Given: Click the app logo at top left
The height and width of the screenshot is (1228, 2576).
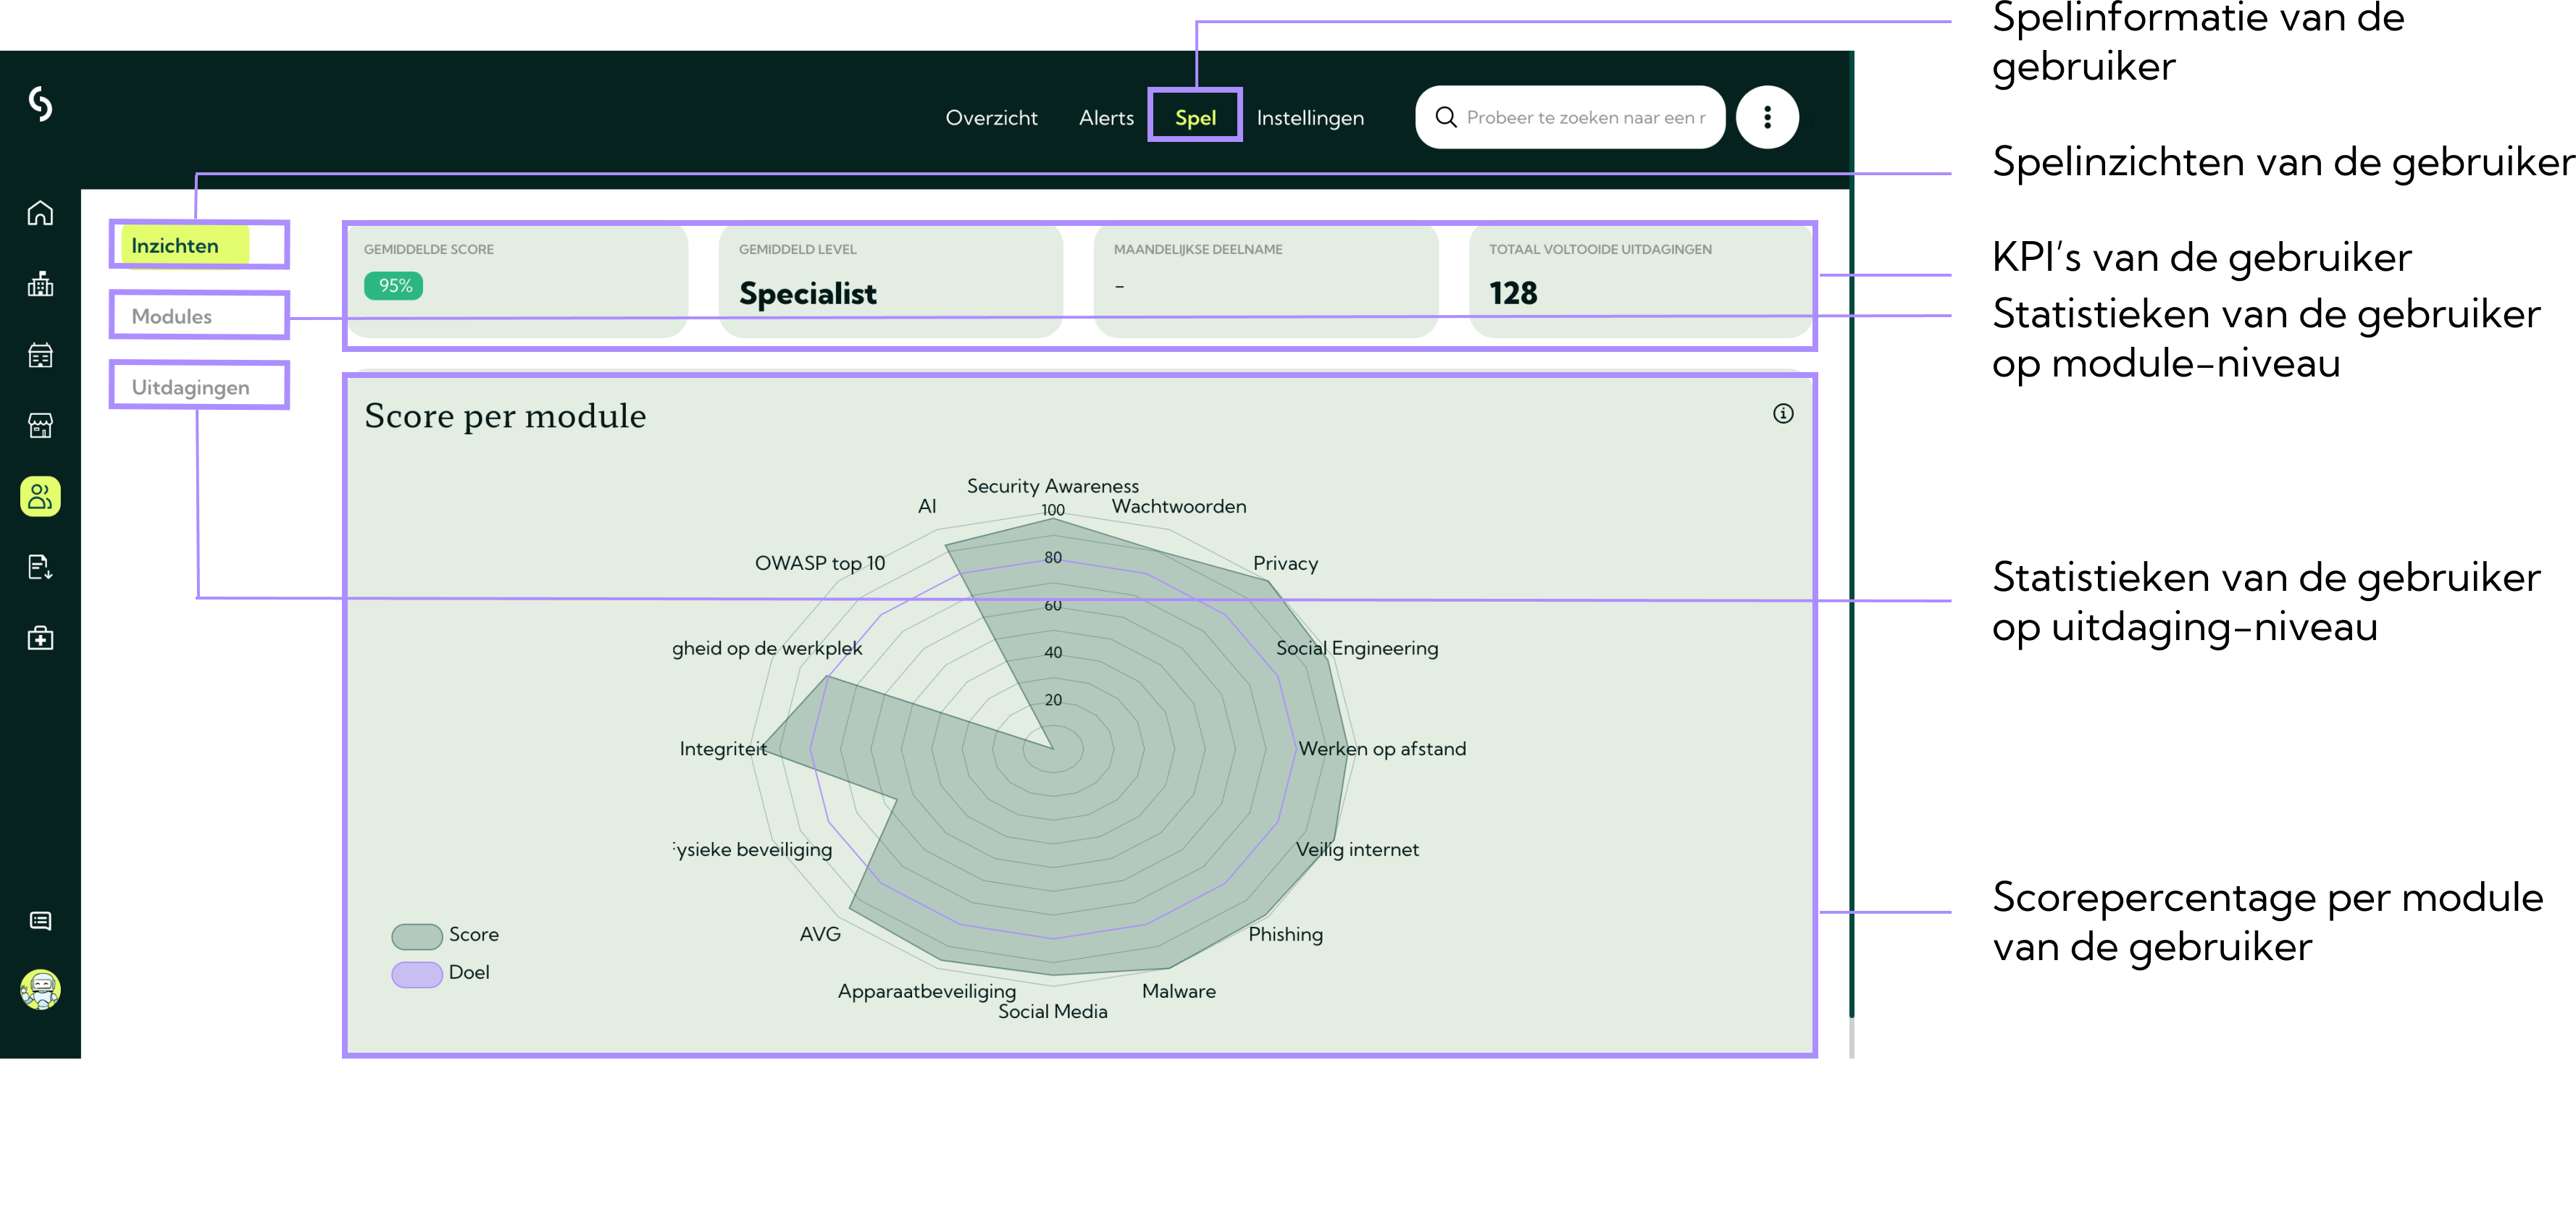Looking at the screenshot, I should pyautogui.click(x=40, y=103).
